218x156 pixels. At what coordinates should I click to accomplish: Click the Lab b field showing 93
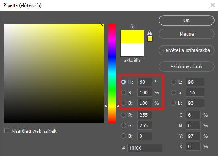pos(195,103)
